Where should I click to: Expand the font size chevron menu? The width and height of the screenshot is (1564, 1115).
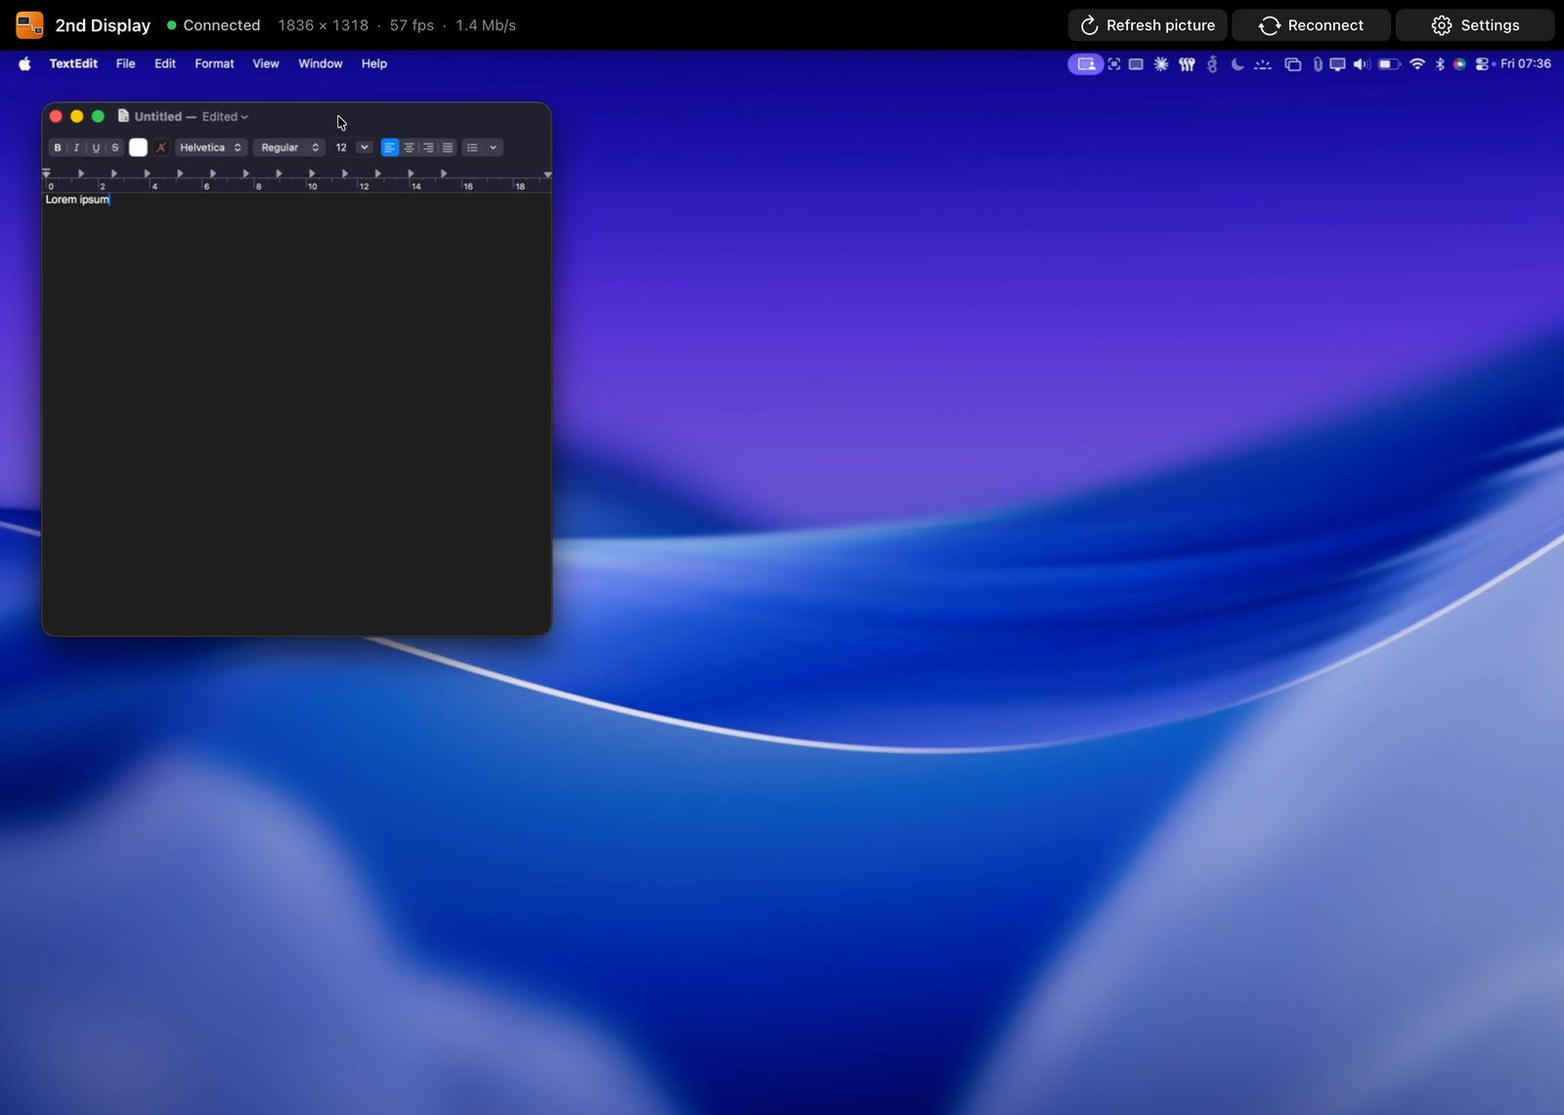click(x=365, y=148)
